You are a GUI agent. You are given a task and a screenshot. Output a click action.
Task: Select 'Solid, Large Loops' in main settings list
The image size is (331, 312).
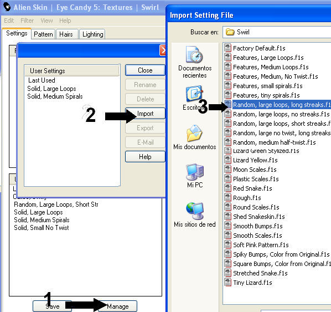tap(38, 212)
